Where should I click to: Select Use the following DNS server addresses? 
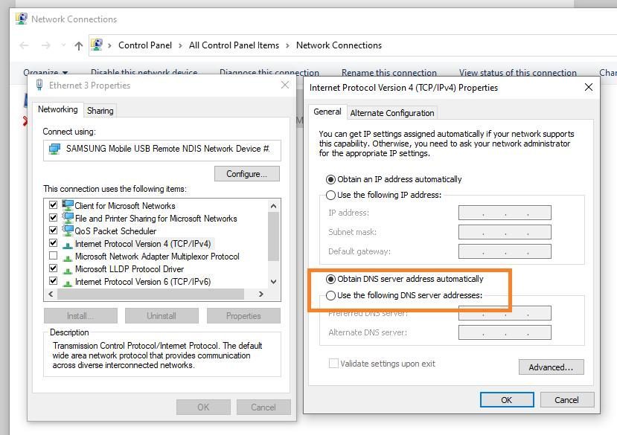[404, 295]
